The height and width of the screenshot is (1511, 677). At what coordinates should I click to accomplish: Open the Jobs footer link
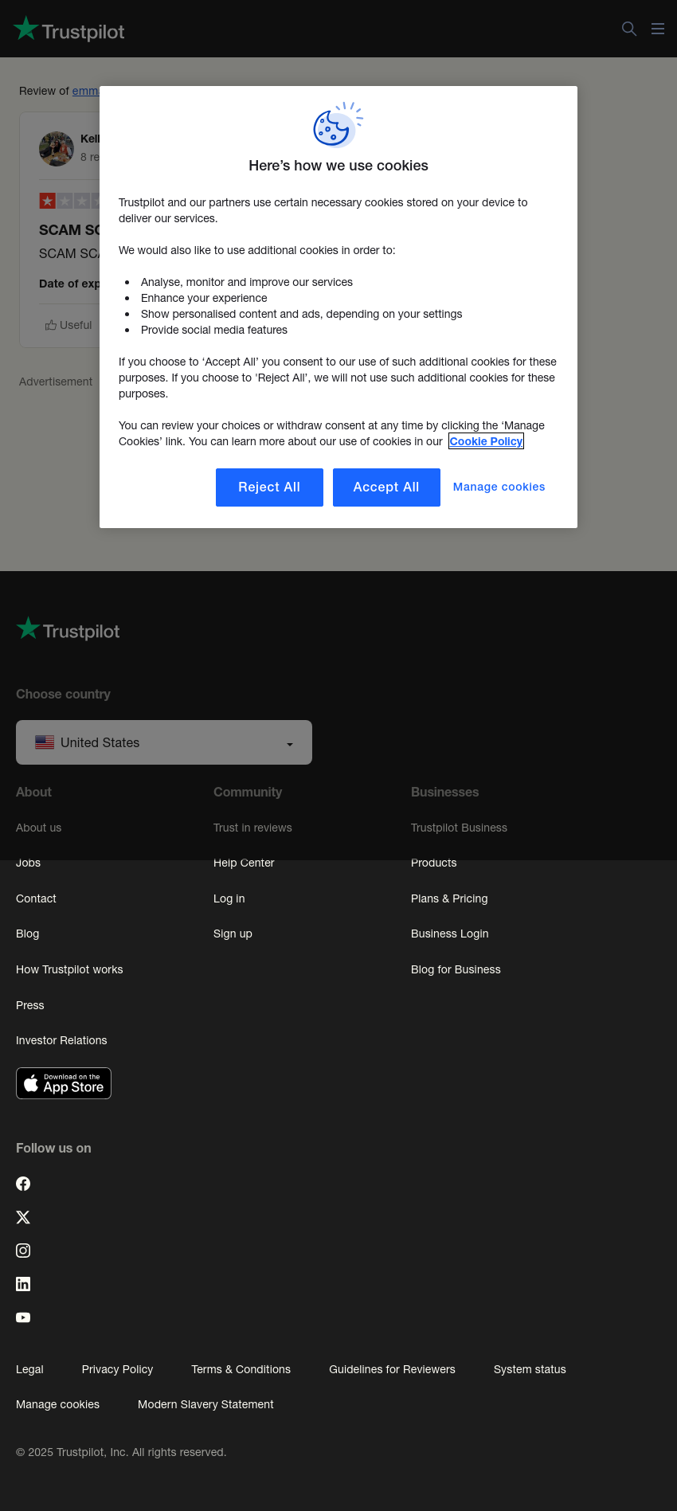coord(28,863)
